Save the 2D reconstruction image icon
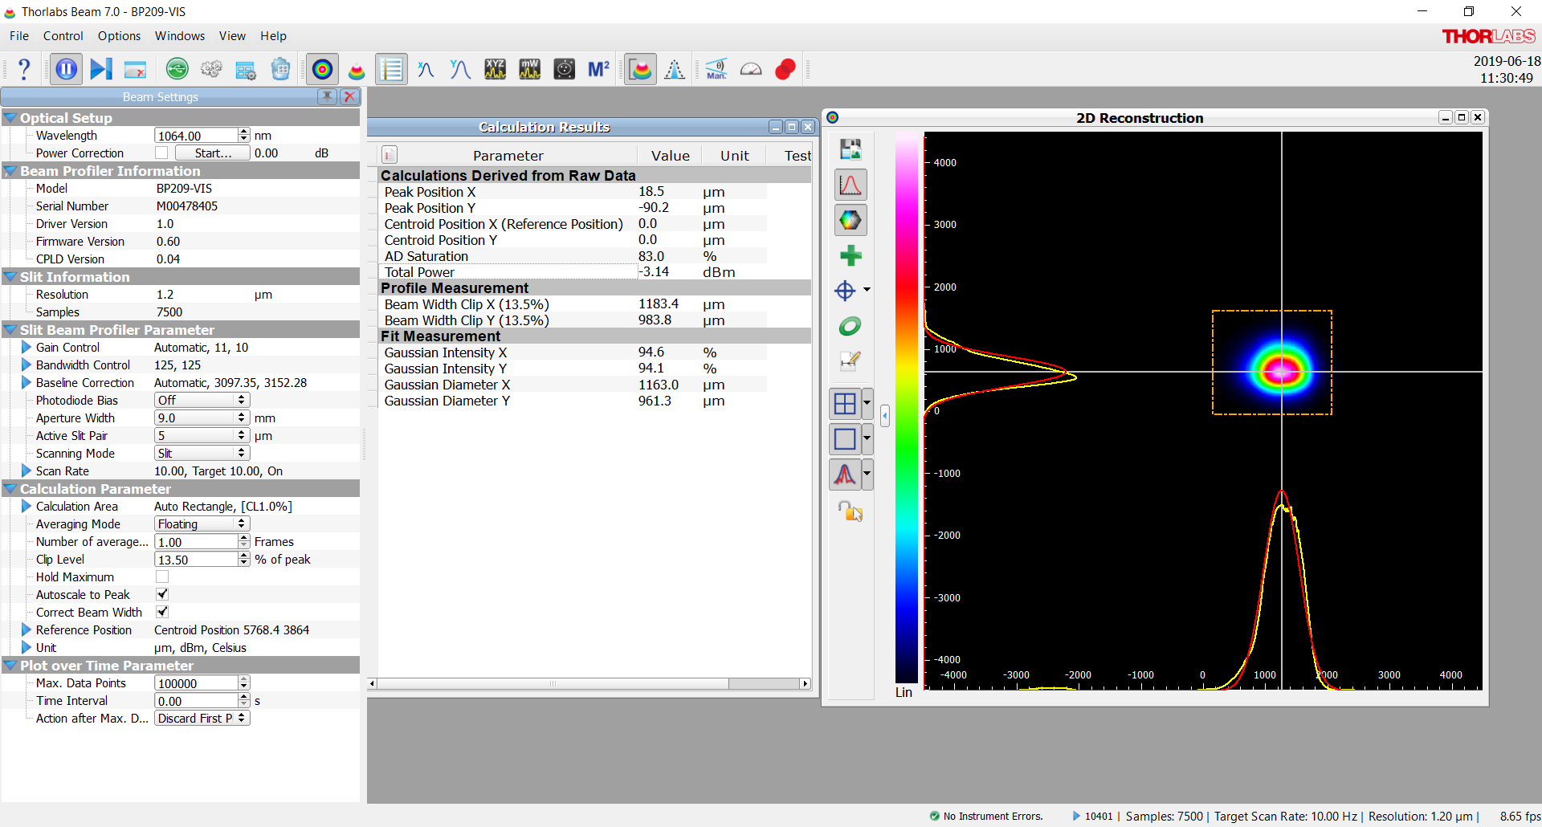The width and height of the screenshot is (1542, 827). coord(851,149)
